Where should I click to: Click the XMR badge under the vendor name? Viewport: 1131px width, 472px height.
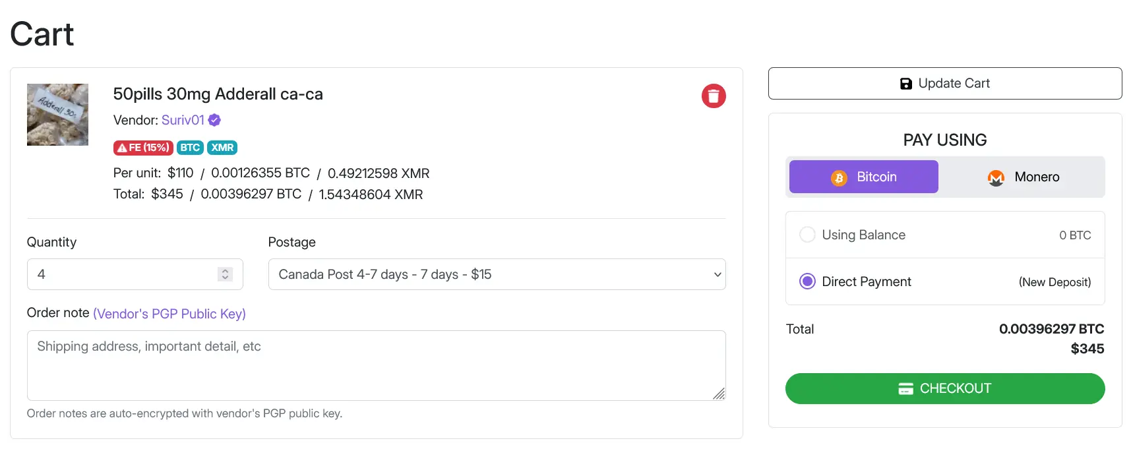click(x=222, y=148)
